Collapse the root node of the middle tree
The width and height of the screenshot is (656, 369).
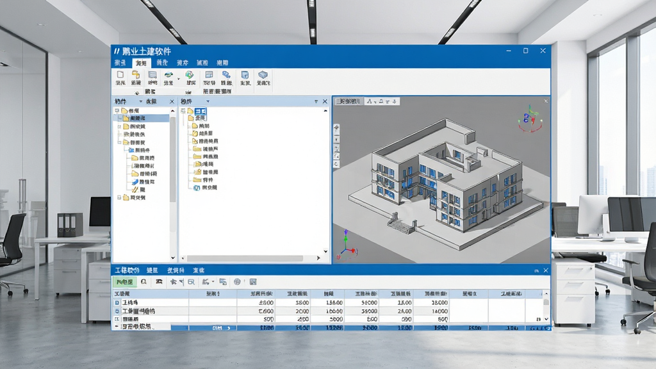click(x=183, y=111)
